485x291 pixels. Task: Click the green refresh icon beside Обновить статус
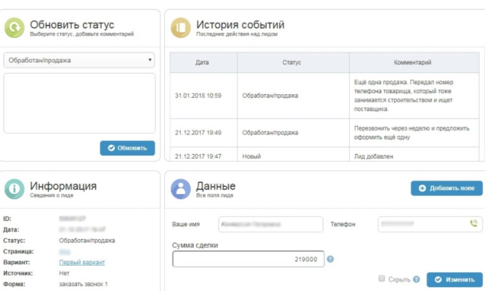[14, 28]
